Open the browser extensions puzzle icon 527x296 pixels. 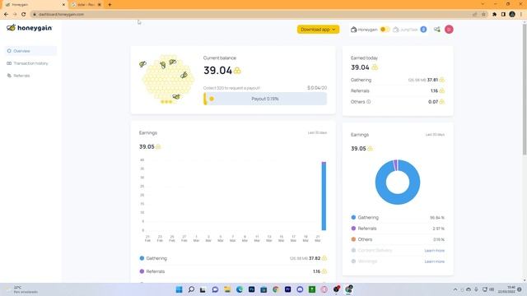click(494, 15)
